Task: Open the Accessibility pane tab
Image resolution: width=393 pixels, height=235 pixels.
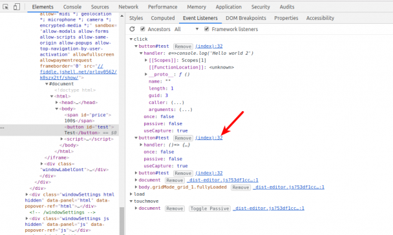Action: tap(320, 18)
